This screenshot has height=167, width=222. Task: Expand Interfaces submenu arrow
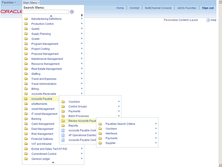[x=156, y=134]
